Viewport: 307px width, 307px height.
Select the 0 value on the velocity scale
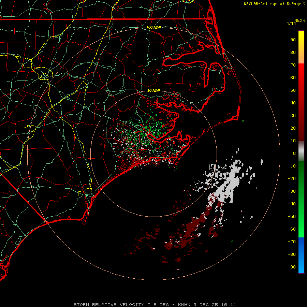(x=294, y=153)
